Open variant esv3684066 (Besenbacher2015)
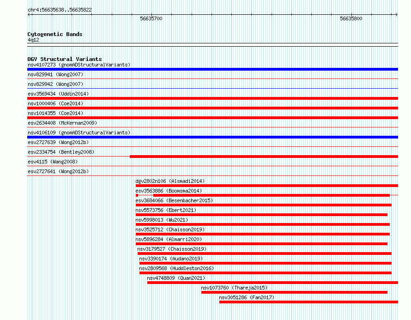 174,200
